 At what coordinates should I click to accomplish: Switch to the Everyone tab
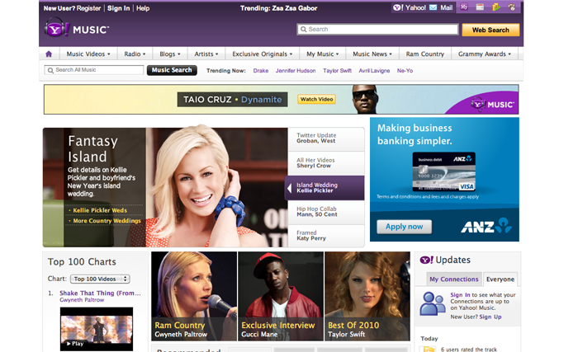pyautogui.click(x=500, y=279)
